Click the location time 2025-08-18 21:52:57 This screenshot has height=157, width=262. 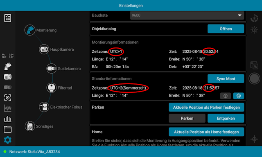[x=201, y=88]
